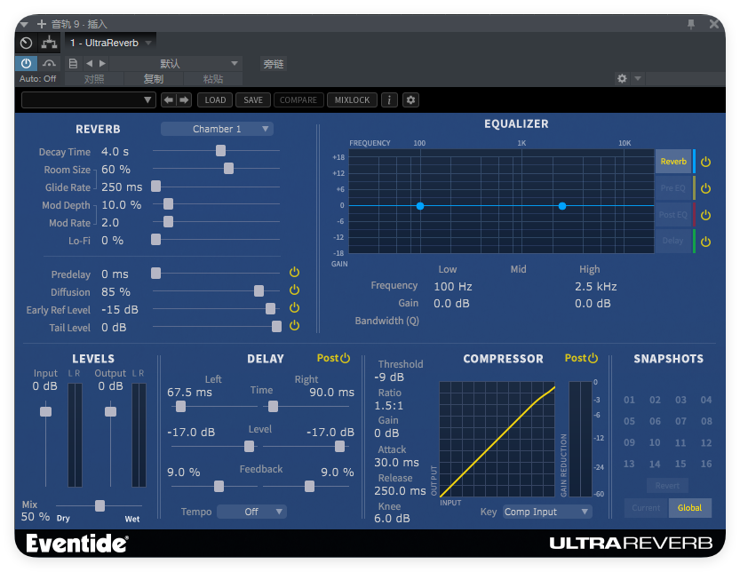The height and width of the screenshot is (572, 740).
Task: Click the Mix Dry/Wet slider handle
Action: coord(99,506)
